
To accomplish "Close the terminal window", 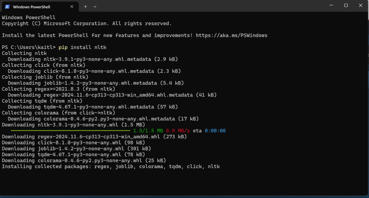I will click(361, 5).
